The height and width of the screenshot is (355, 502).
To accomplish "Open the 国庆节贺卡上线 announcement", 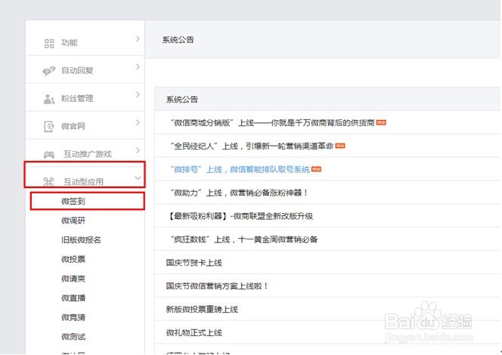I will point(194,263).
